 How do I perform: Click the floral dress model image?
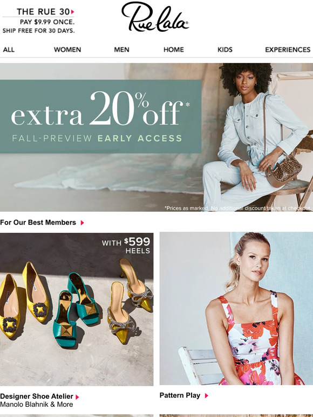(236, 309)
